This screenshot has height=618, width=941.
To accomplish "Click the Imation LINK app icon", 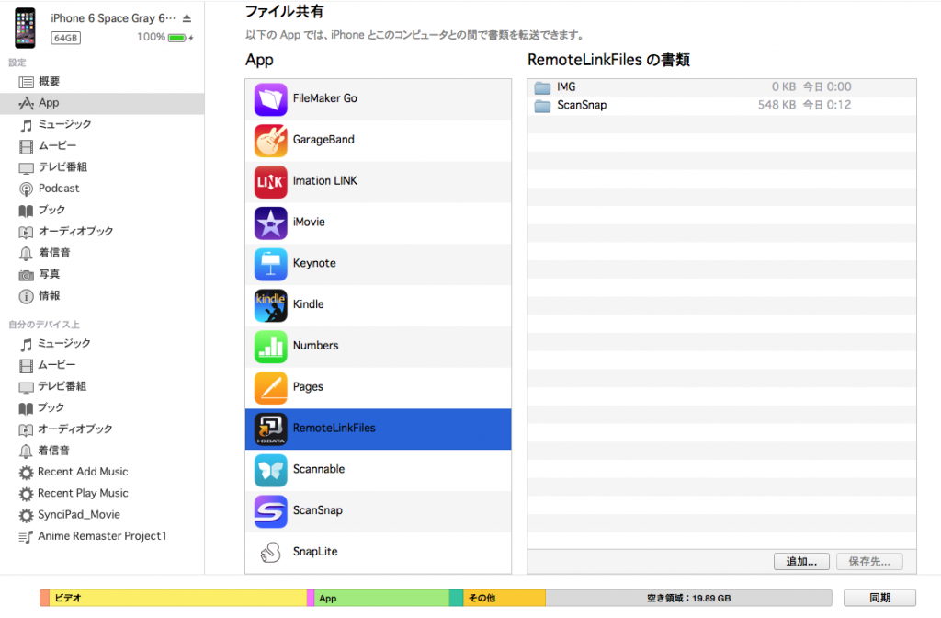I will (x=270, y=181).
